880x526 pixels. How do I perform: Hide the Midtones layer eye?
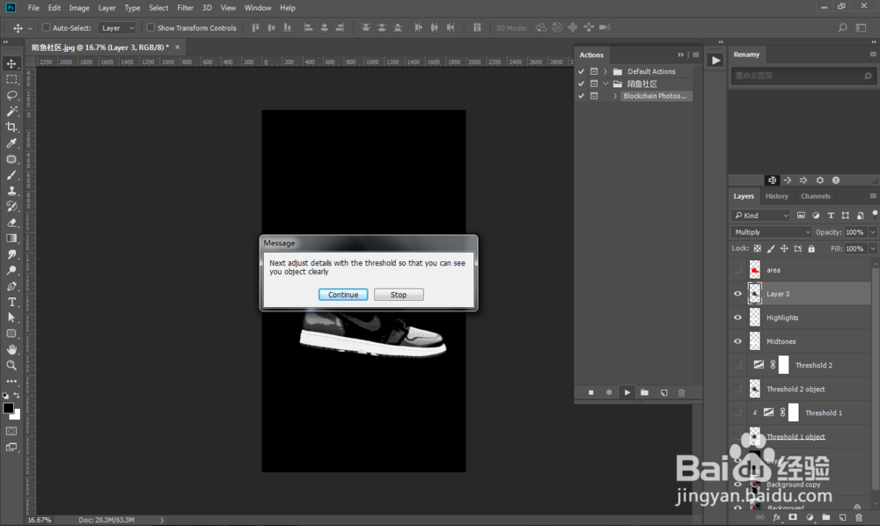pos(737,341)
